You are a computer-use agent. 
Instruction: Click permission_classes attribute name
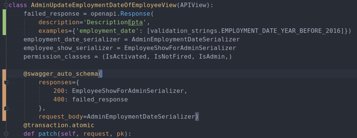pyautogui.click(x=57, y=56)
